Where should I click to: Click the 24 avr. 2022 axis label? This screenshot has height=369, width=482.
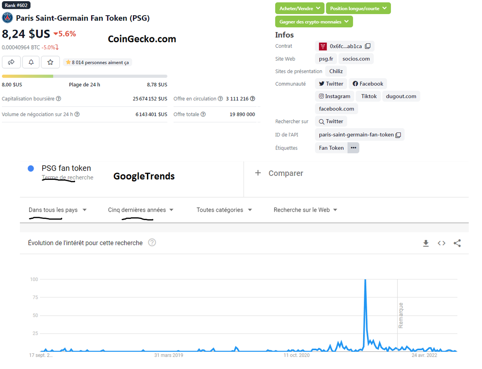point(424,355)
